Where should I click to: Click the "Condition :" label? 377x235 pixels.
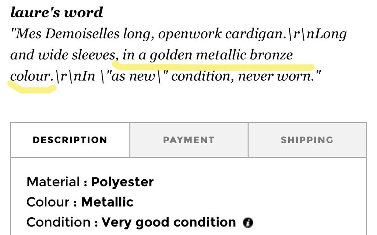(x=62, y=222)
